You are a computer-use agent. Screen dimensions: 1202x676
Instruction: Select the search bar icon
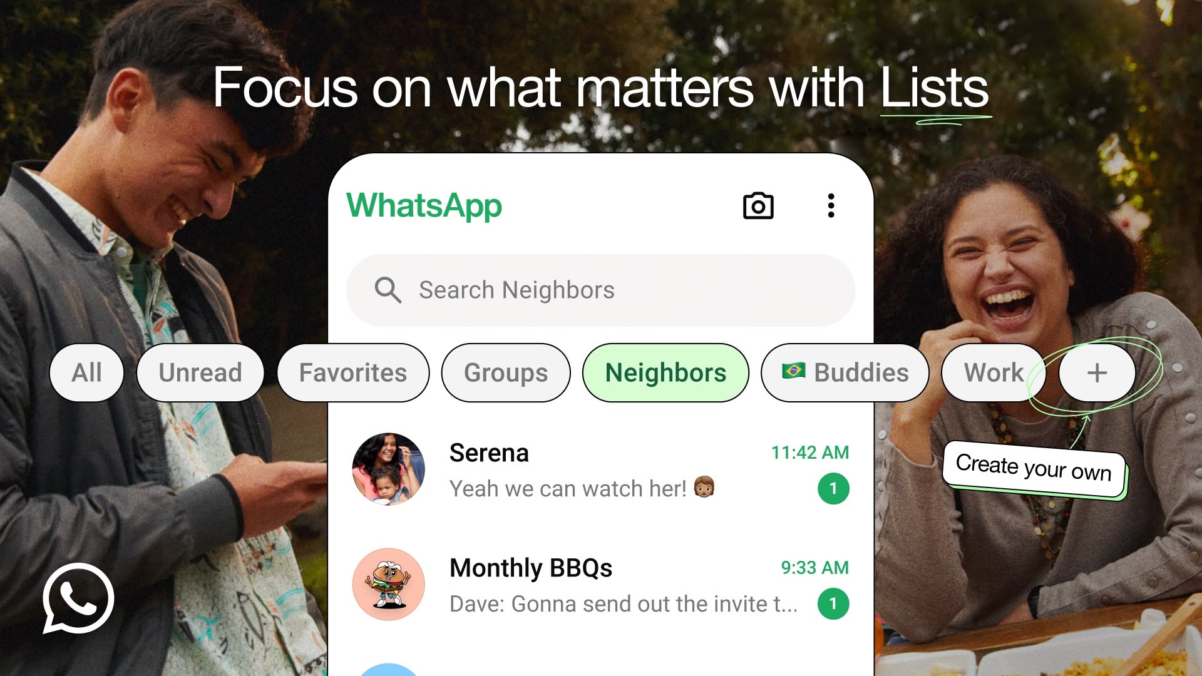coord(387,289)
